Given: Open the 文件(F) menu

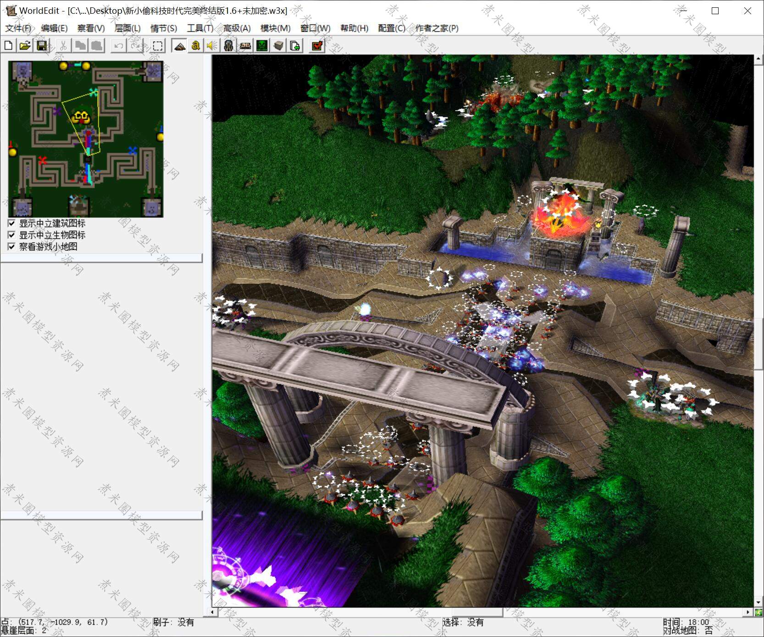Looking at the screenshot, I should pos(18,28).
